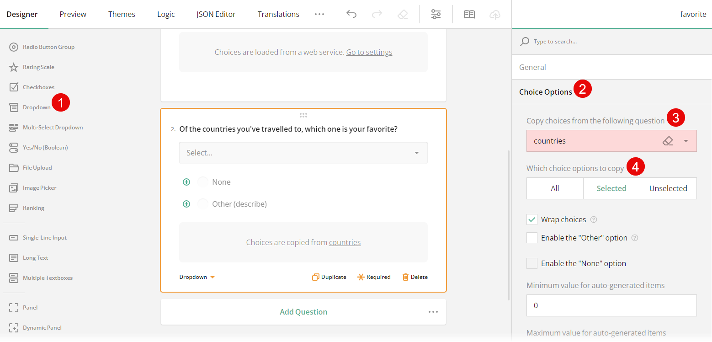
Task: Add a Rating Scale question from the toolbox
Action: pyautogui.click(x=37, y=67)
